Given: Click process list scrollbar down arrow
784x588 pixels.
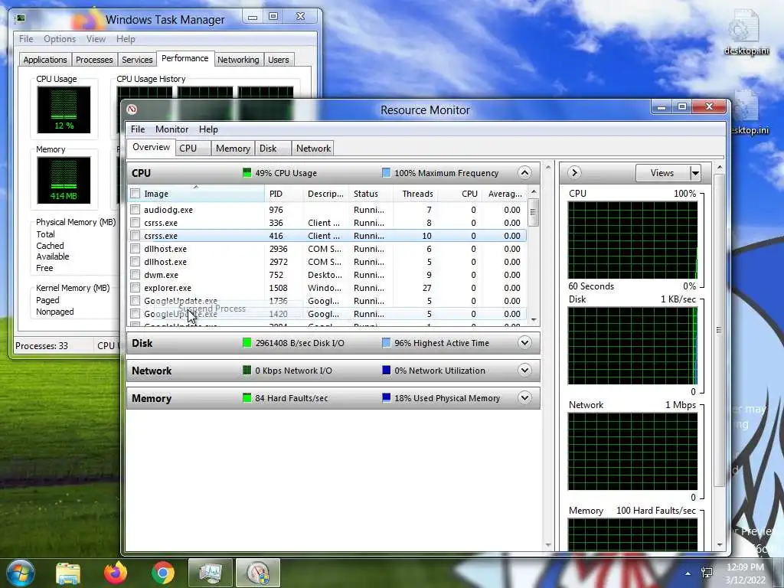Looking at the screenshot, I should tap(534, 319).
